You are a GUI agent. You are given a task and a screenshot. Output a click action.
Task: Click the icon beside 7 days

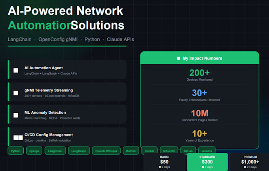tap(203, 167)
